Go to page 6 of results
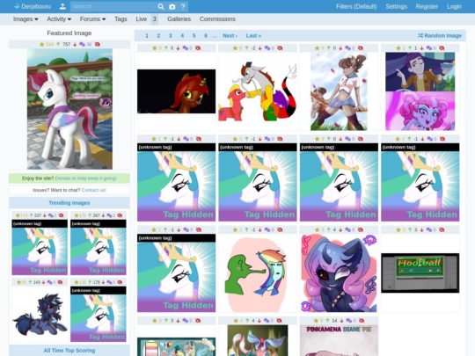This screenshot has height=356, width=475. [x=206, y=36]
